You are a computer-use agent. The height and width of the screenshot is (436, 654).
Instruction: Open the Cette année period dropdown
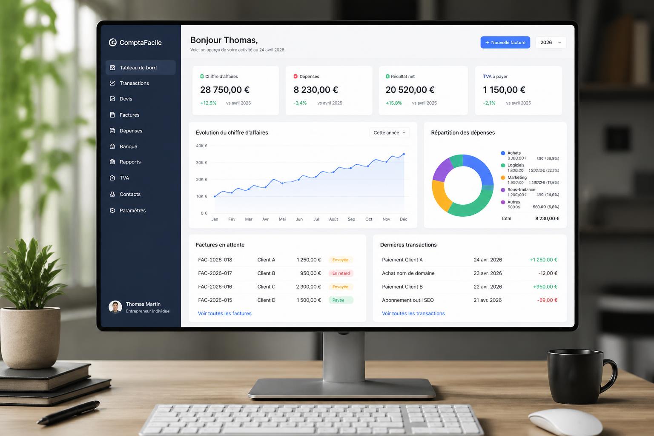[x=390, y=132]
